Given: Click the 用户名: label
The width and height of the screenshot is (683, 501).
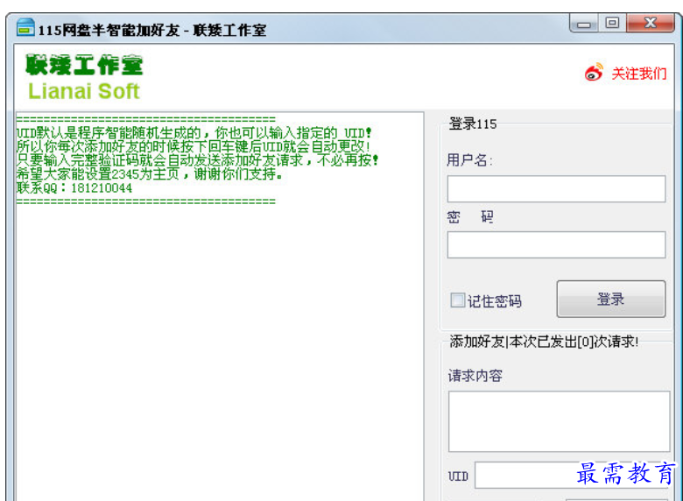Looking at the screenshot, I should (469, 160).
